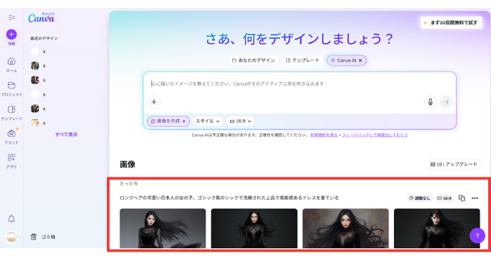
Task: Open the second generated image thumbnail
Action: (x=254, y=229)
